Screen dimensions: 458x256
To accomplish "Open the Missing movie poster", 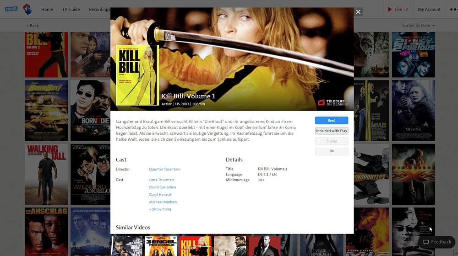I will (413, 111).
